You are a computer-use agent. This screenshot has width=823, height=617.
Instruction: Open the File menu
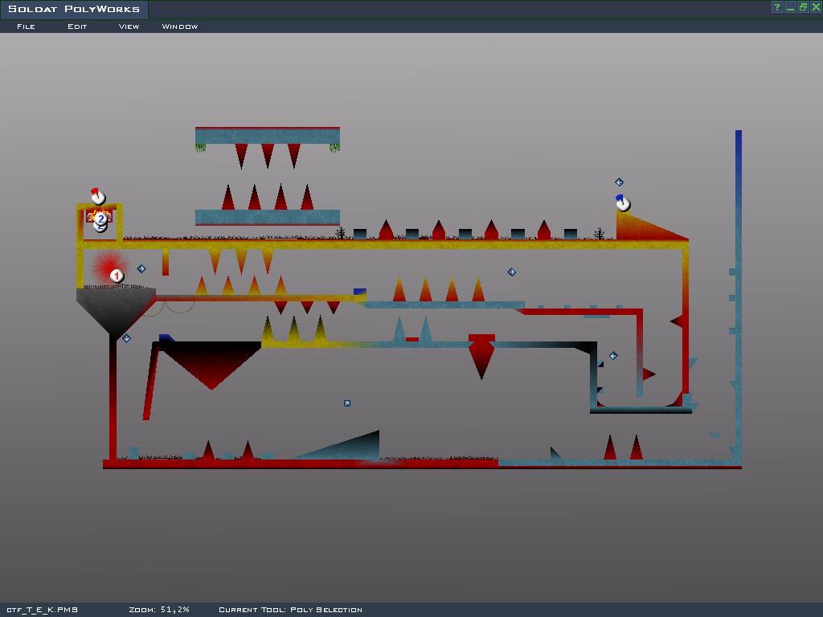click(x=26, y=26)
